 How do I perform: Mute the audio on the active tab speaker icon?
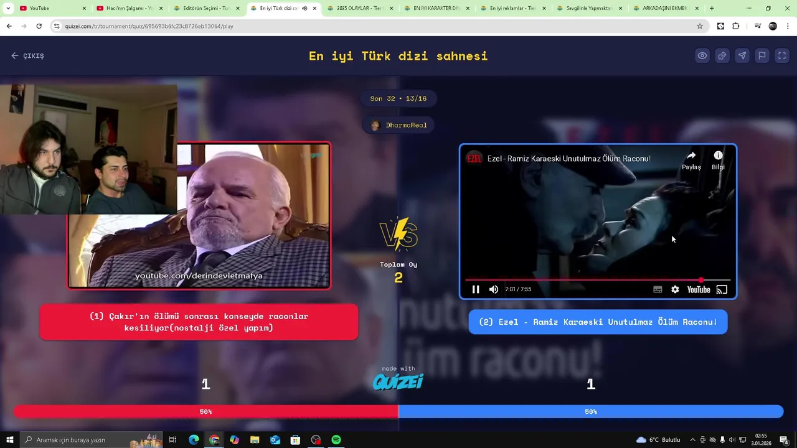[x=304, y=8]
